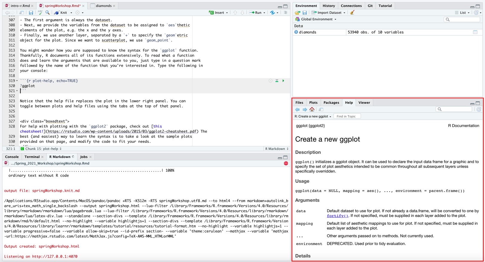Image resolution: width=485 pixels, height=262 pixels.
Task: Click the Find in Topic field
Action: click(x=347, y=117)
